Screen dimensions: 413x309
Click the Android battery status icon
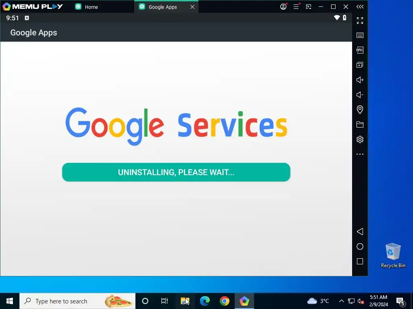point(344,18)
